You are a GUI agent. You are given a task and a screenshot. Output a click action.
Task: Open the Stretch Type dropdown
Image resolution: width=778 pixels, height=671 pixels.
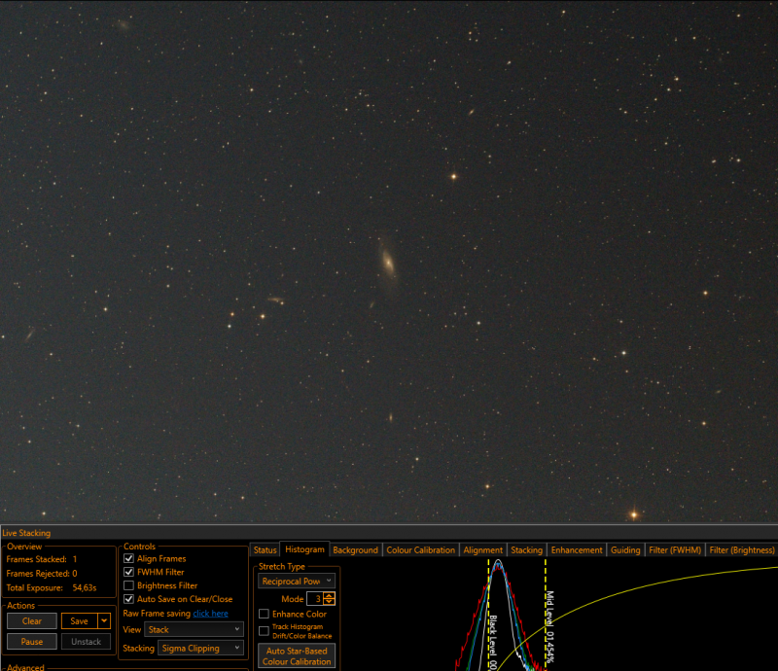297,581
